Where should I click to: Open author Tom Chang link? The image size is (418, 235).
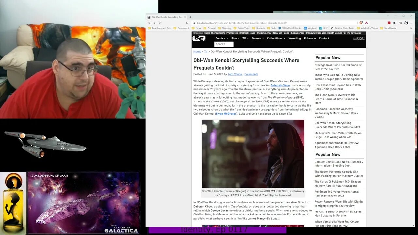235,74
